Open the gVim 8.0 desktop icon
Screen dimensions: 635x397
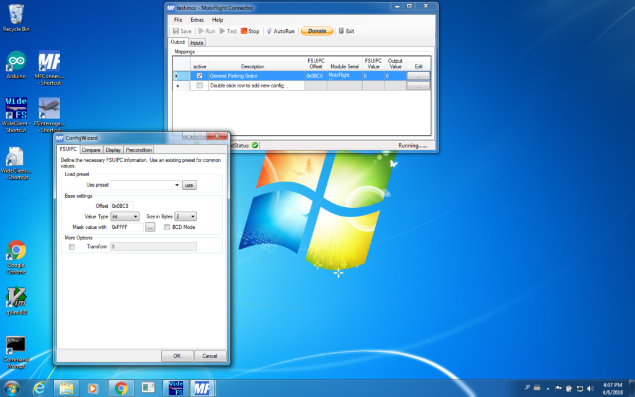tap(16, 298)
